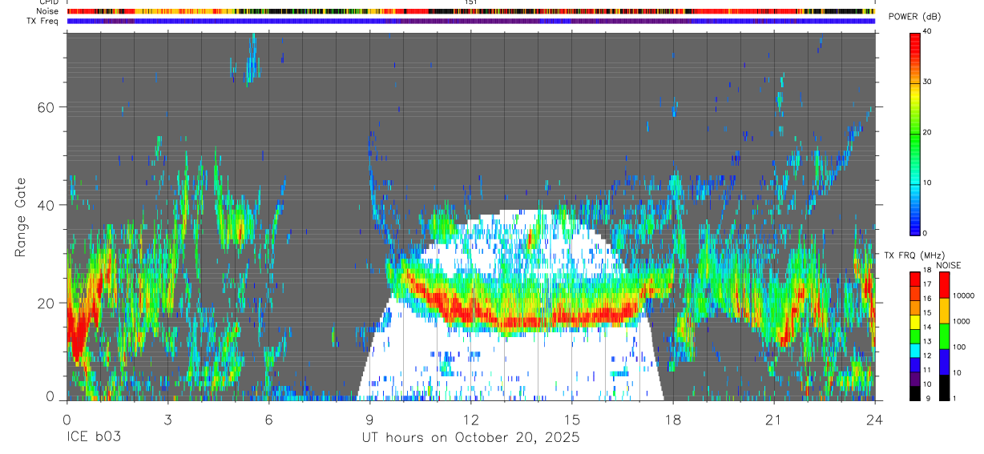Select the yellow 14–15 MHz frequency swatch
The image size is (984, 454).
point(914,322)
